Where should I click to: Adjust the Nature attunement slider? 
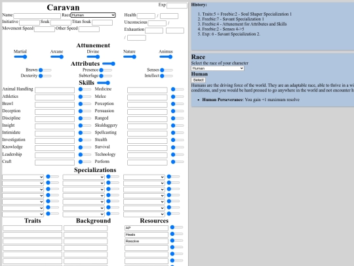coord(130,56)
